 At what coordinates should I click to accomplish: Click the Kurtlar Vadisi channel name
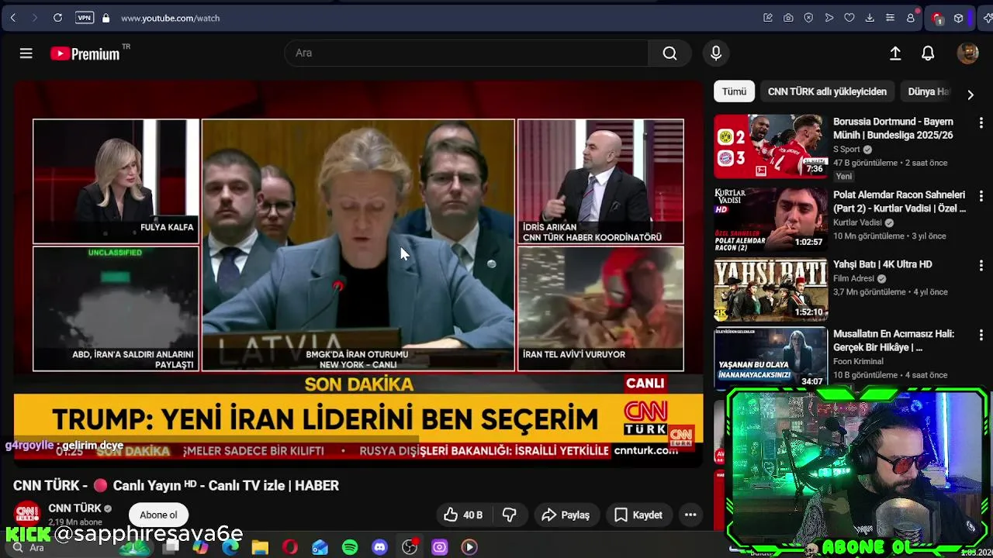[857, 222]
